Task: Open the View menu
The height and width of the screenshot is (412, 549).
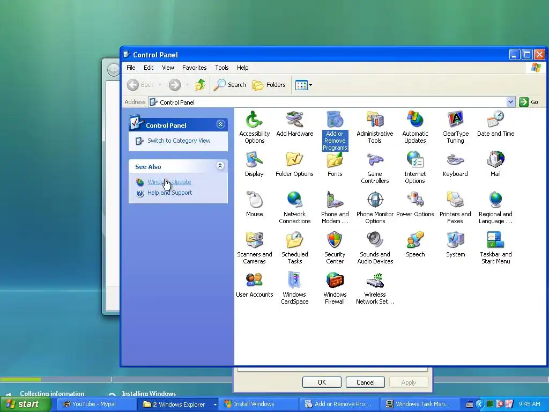Action: coord(168,68)
